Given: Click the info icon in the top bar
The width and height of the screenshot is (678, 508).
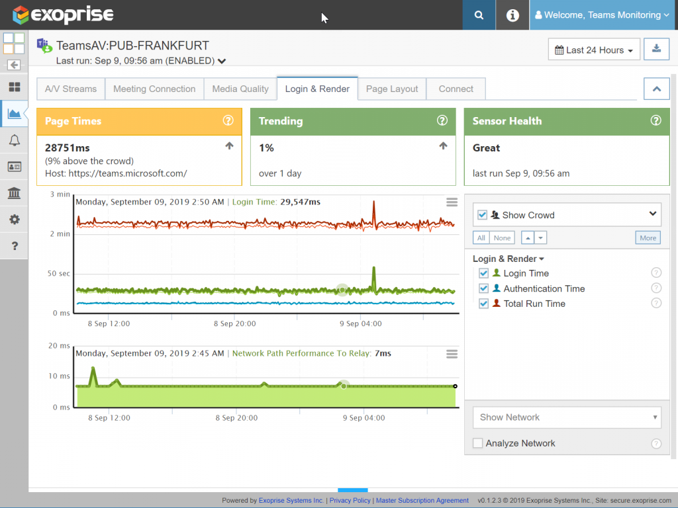Looking at the screenshot, I should (512, 14).
